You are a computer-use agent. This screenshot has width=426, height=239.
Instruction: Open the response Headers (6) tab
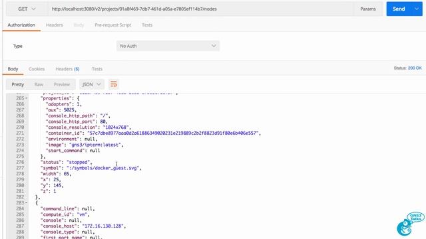(x=67, y=69)
